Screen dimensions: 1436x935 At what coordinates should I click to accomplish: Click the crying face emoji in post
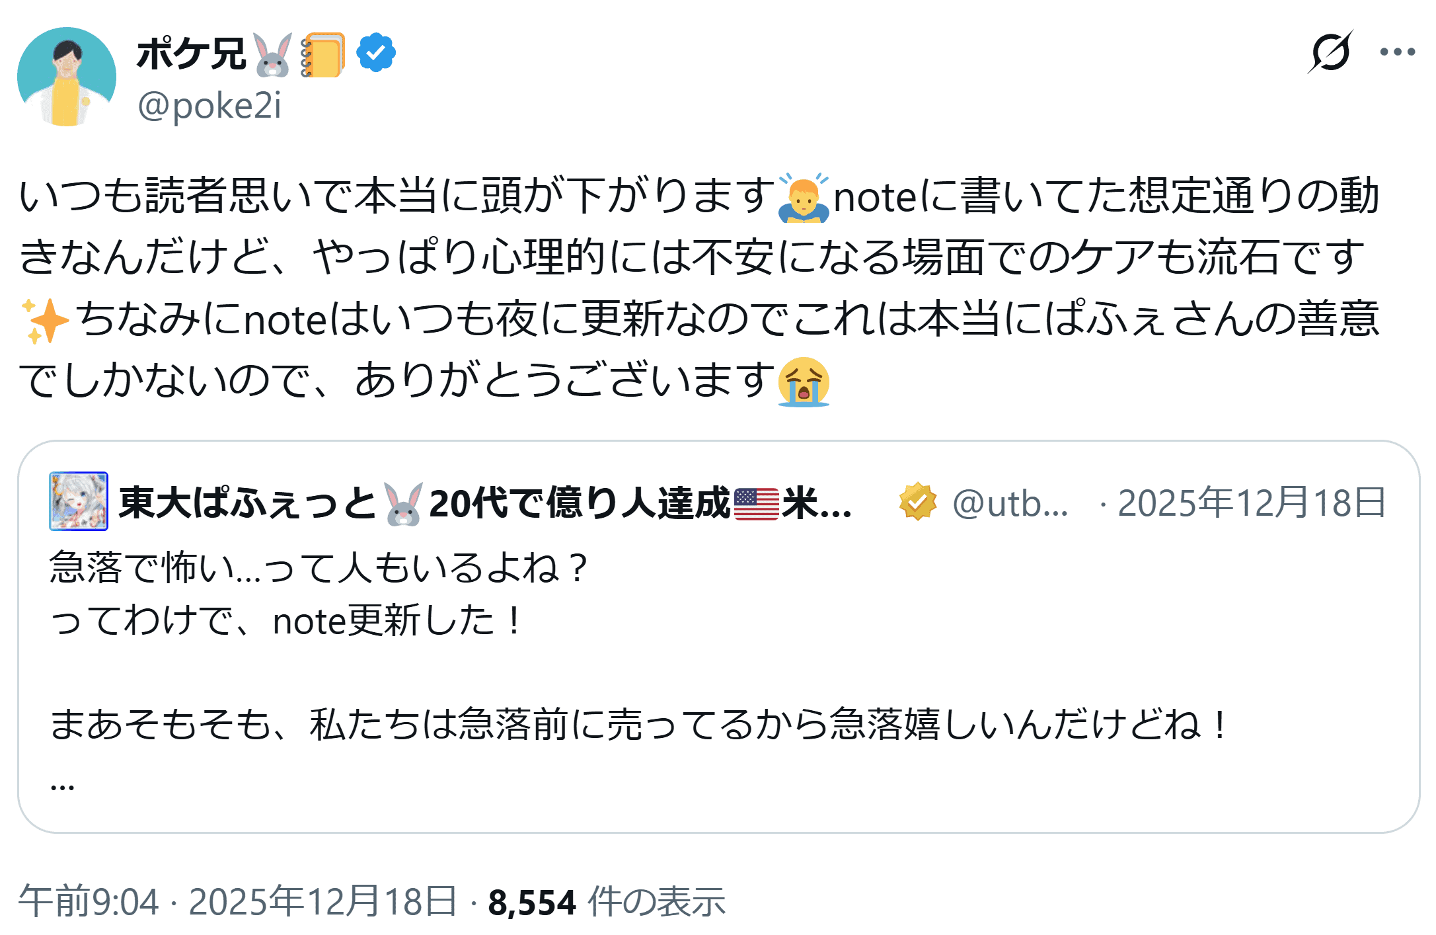coord(803,382)
